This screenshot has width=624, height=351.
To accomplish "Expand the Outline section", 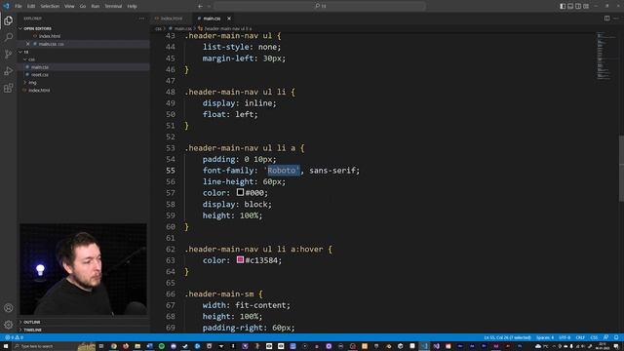I will pyautogui.click(x=32, y=322).
